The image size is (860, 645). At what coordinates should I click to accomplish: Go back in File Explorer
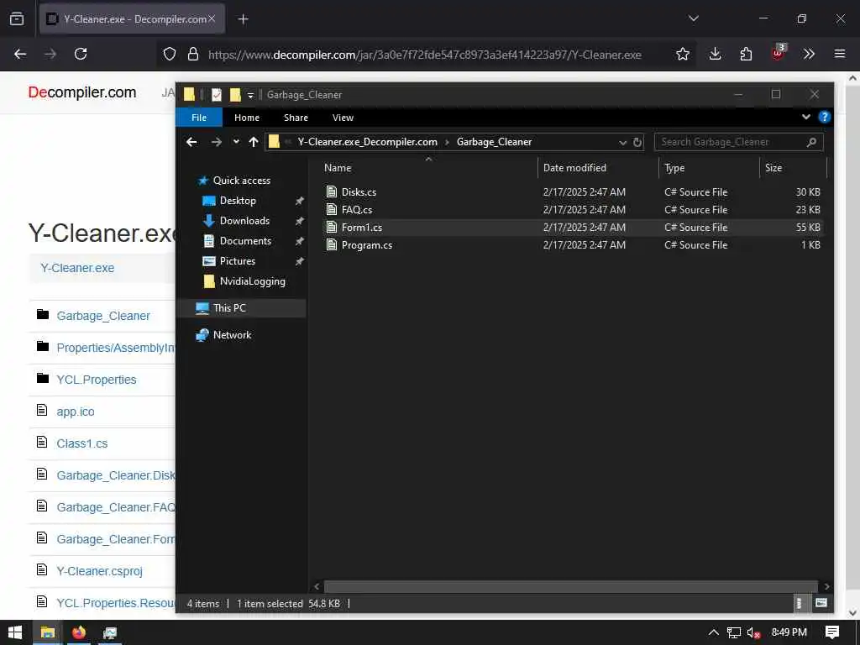[x=191, y=142]
